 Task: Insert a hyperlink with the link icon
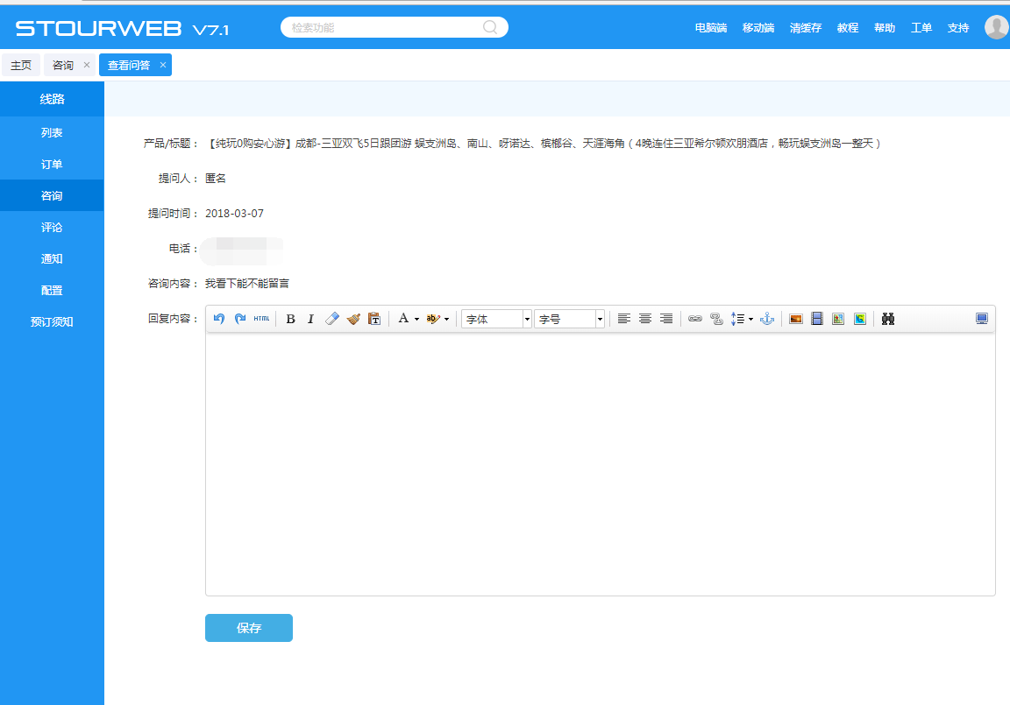695,319
